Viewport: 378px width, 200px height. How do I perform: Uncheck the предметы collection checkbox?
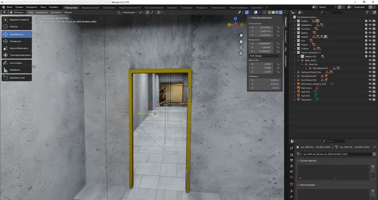click(x=366, y=25)
